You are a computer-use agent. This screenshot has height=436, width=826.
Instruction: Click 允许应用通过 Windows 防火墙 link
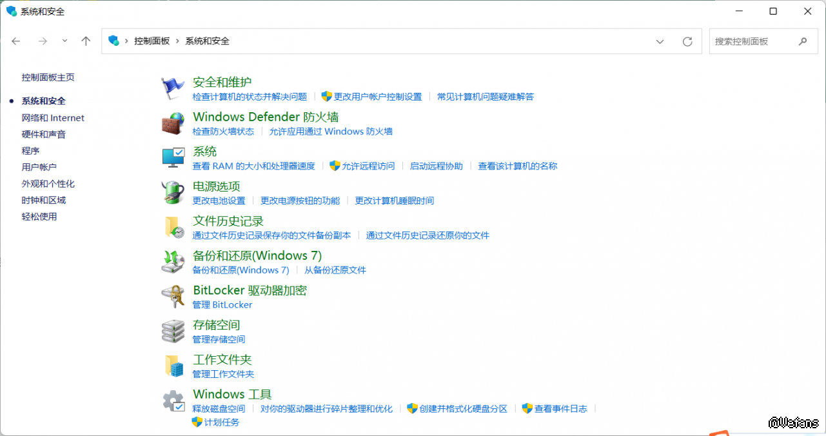point(331,132)
